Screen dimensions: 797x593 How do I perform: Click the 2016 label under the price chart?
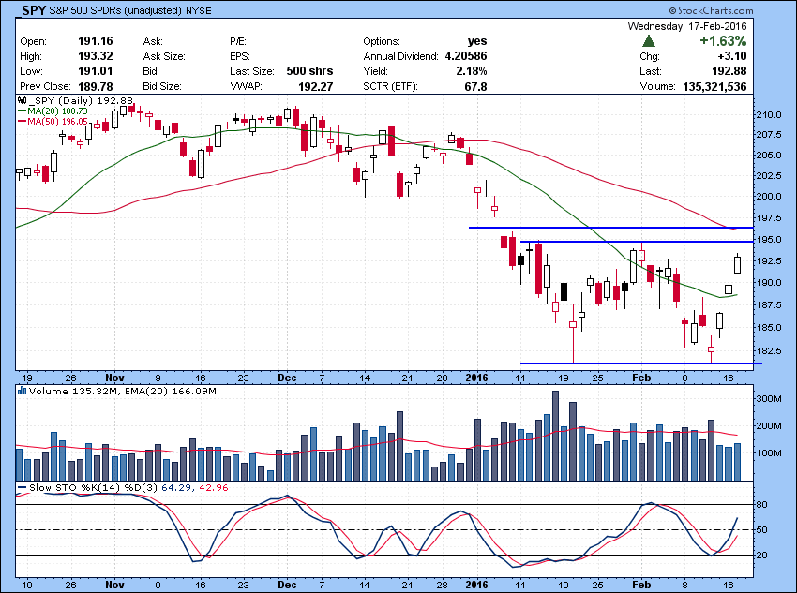(x=476, y=378)
